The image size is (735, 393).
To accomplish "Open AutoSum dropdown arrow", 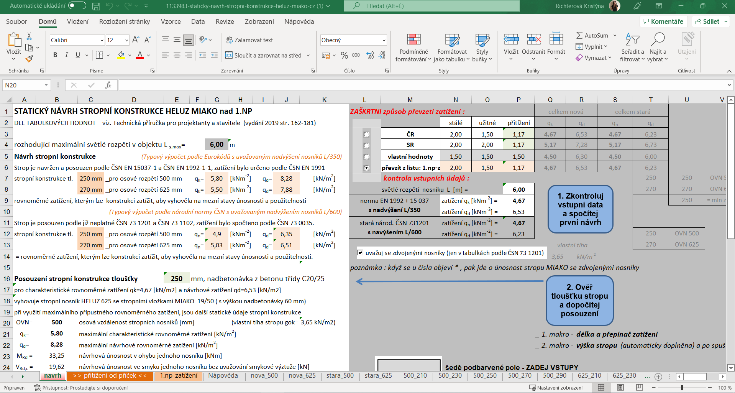I will click(615, 35).
